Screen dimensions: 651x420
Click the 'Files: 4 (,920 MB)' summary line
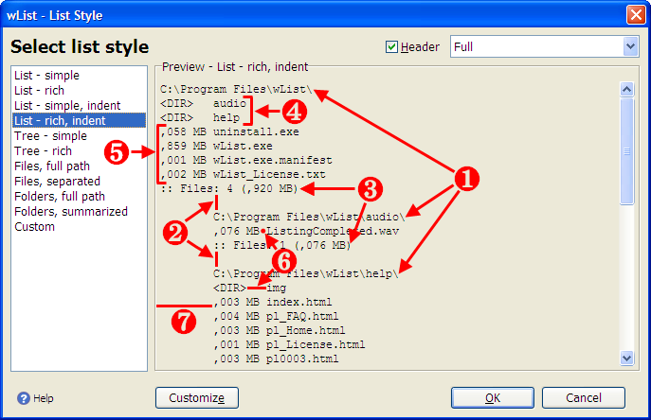[x=229, y=188]
